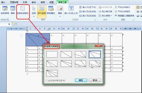
Task: Open 表格属性 table properties
Action: [x=51, y=10]
